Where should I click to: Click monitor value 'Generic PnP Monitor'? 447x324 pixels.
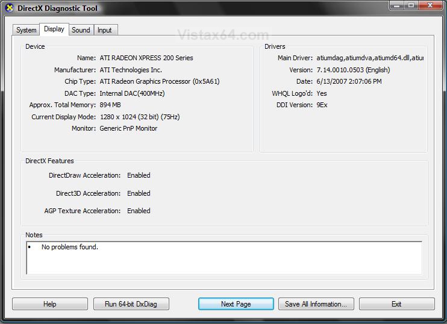point(128,128)
